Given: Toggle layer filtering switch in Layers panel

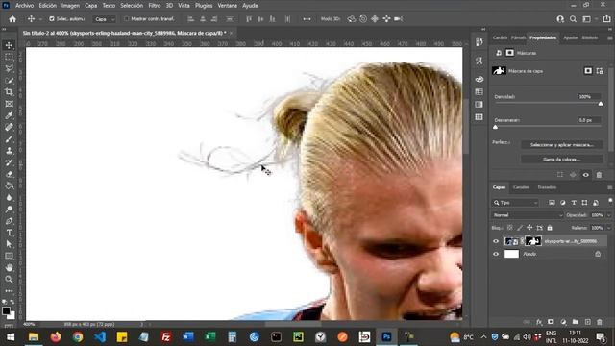Looking at the screenshot, I should click(610, 201).
